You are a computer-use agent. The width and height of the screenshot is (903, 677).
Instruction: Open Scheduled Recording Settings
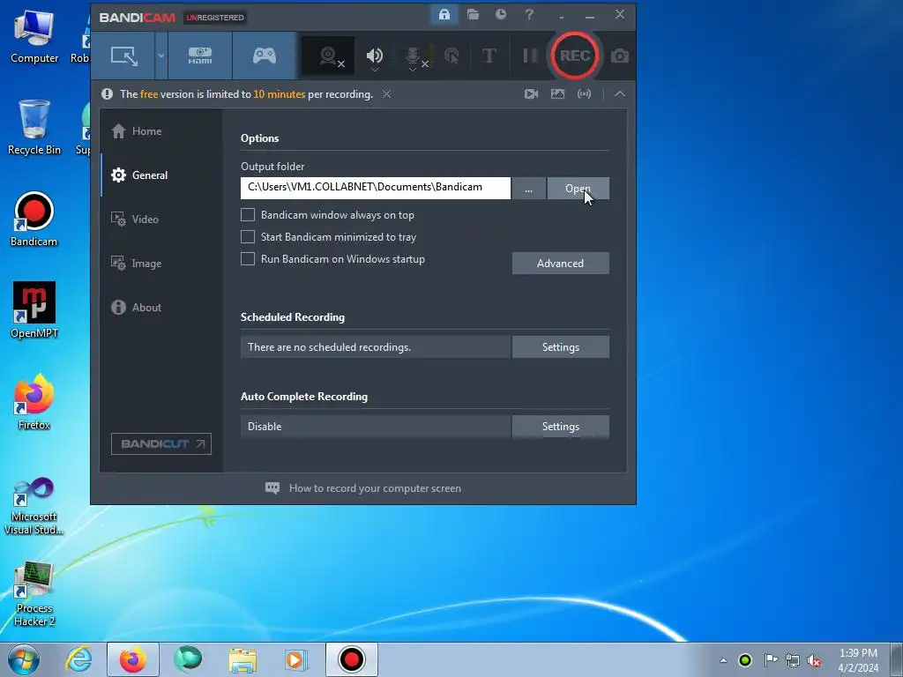pyautogui.click(x=560, y=347)
